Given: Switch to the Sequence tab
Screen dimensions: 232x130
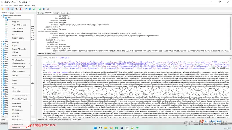Looking at the screenshot, I should (12, 13).
